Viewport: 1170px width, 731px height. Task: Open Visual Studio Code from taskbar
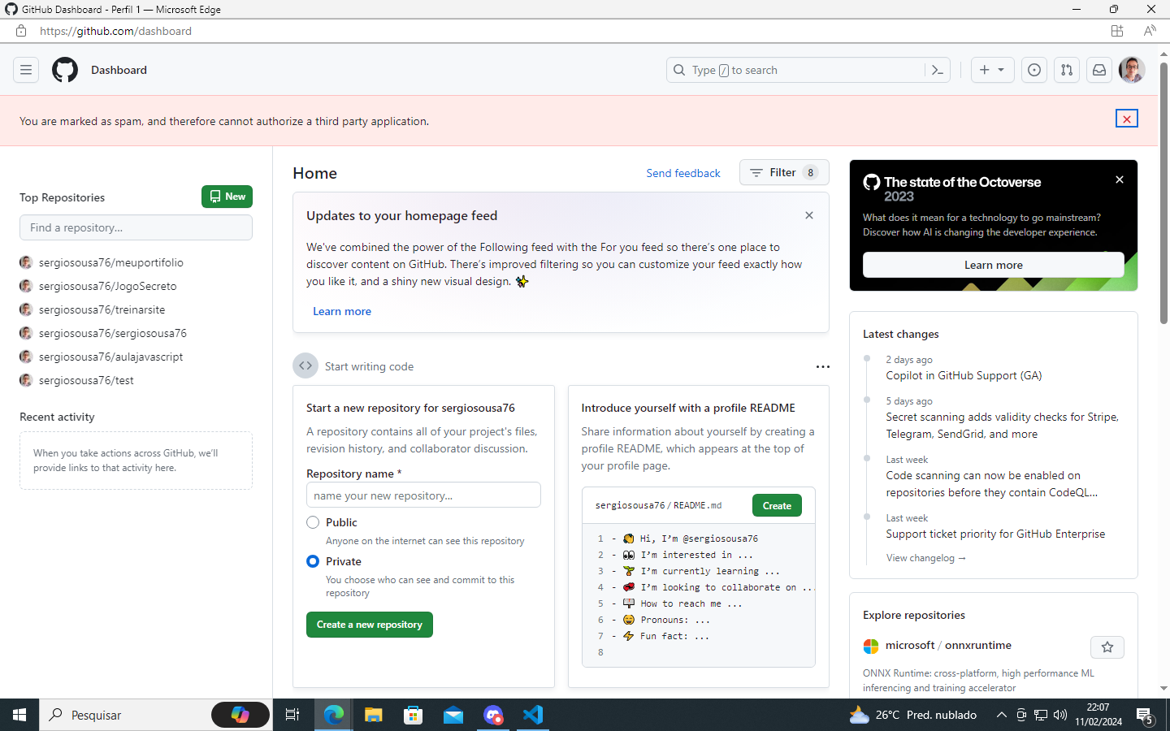(533, 715)
